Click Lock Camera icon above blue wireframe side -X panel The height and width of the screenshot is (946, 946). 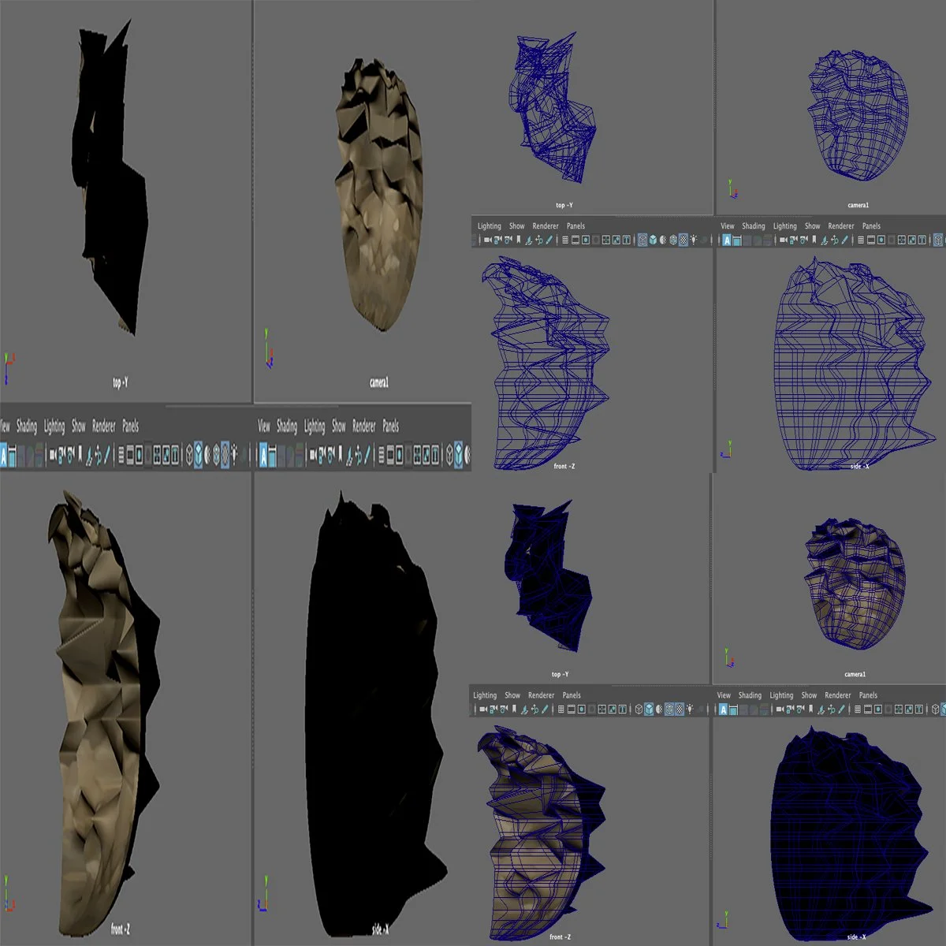(x=792, y=240)
